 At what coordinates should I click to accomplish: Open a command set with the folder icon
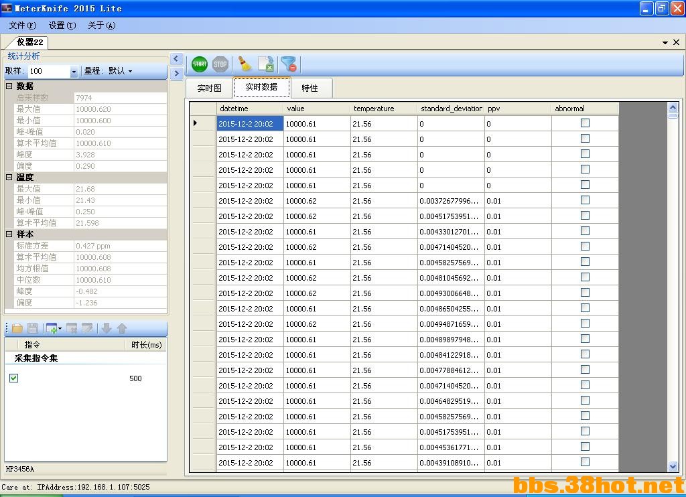(17, 328)
